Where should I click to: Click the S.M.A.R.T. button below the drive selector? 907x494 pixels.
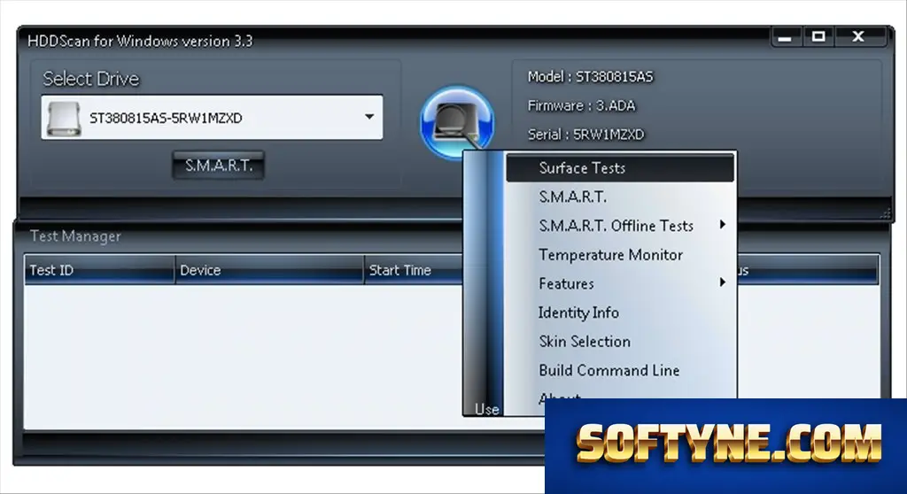click(218, 166)
